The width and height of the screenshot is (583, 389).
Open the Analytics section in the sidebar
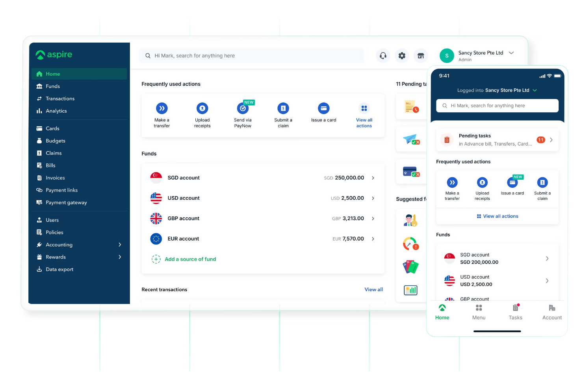coord(56,111)
